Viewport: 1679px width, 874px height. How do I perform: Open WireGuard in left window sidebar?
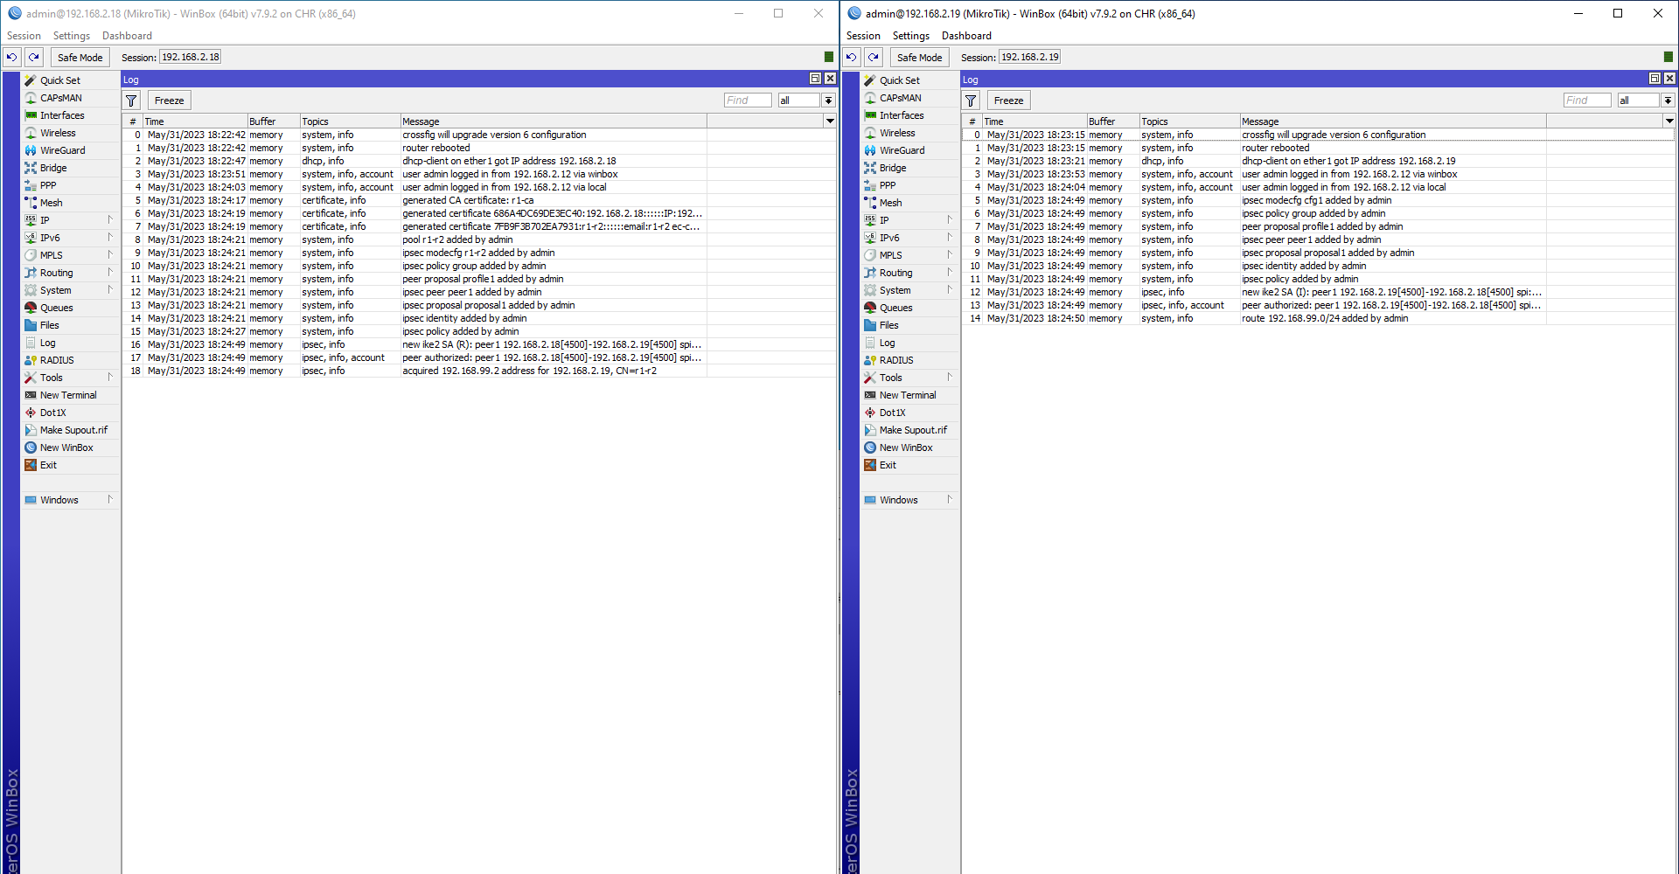click(x=62, y=150)
